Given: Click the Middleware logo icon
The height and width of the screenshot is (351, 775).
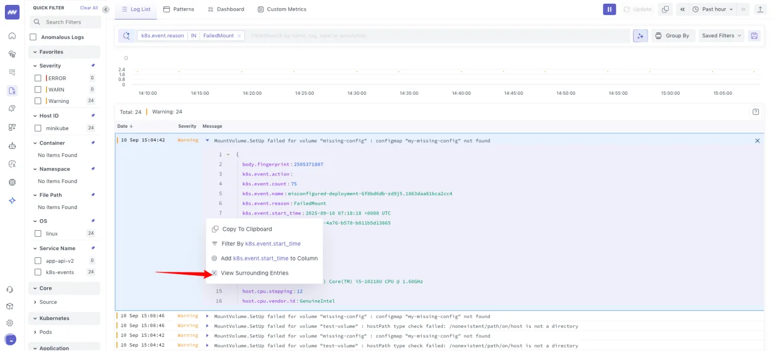Looking at the screenshot, I should (x=12, y=12).
